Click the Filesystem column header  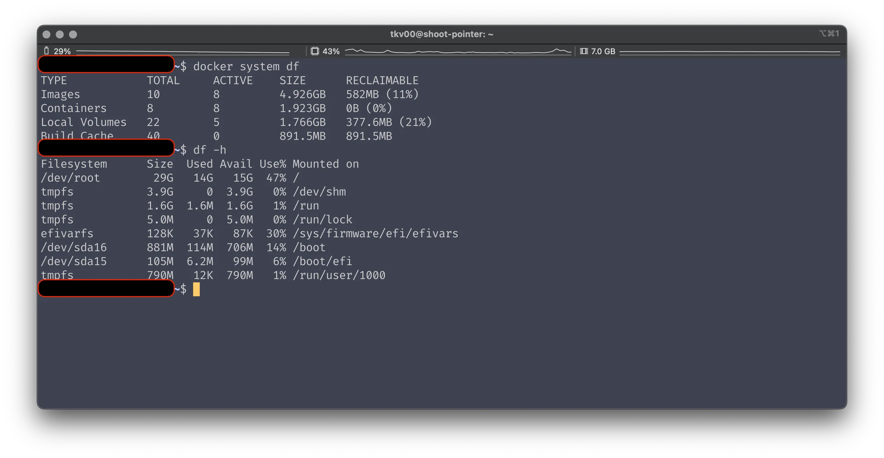click(74, 164)
